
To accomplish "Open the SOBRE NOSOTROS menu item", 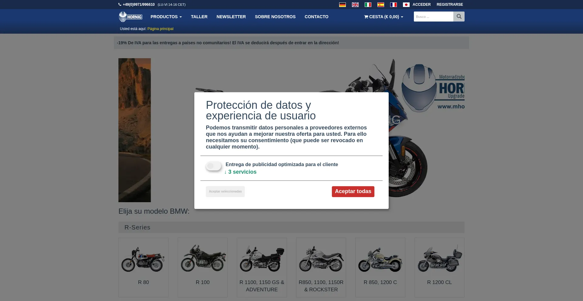I will (x=275, y=17).
